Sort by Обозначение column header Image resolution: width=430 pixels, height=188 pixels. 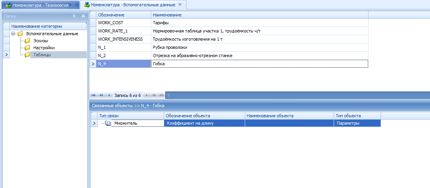(123, 15)
